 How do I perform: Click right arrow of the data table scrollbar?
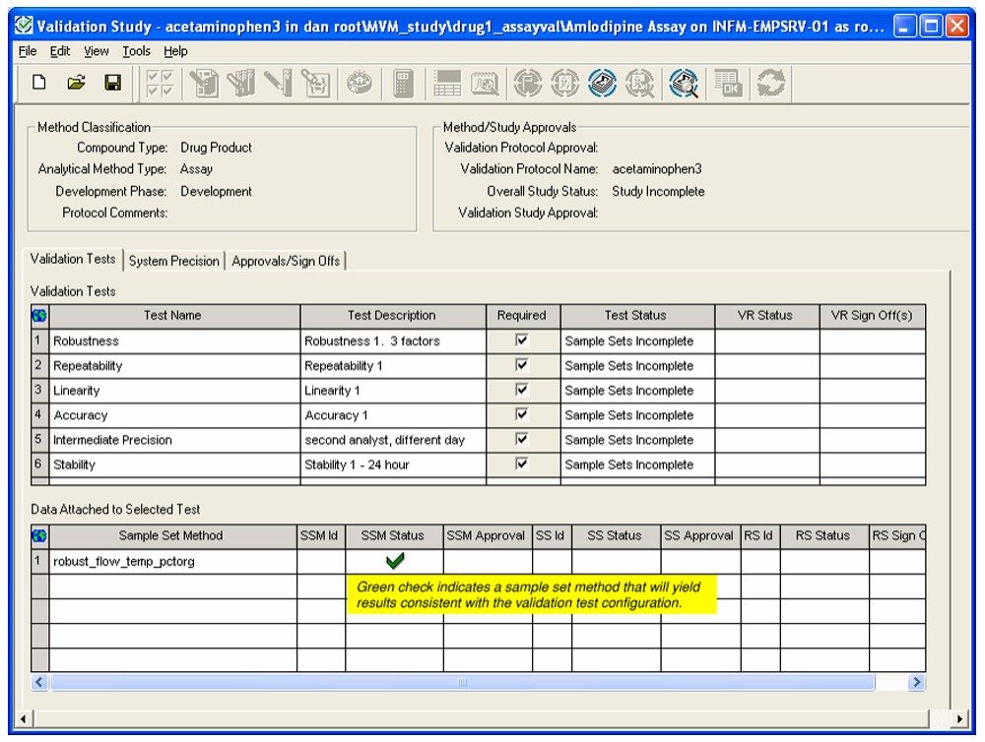pos(916,682)
